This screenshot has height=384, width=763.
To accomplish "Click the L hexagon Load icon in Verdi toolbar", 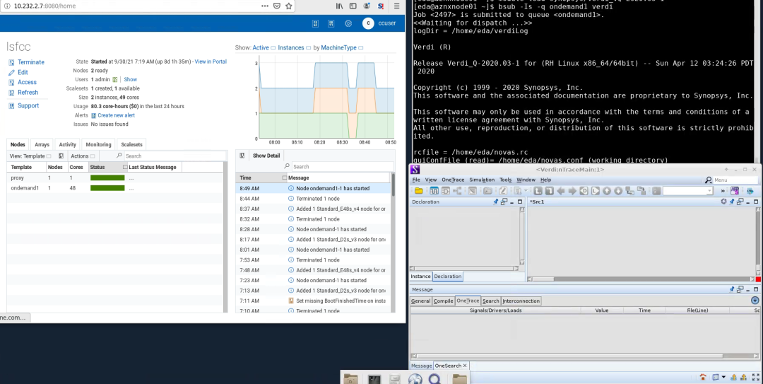I will (x=596, y=191).
